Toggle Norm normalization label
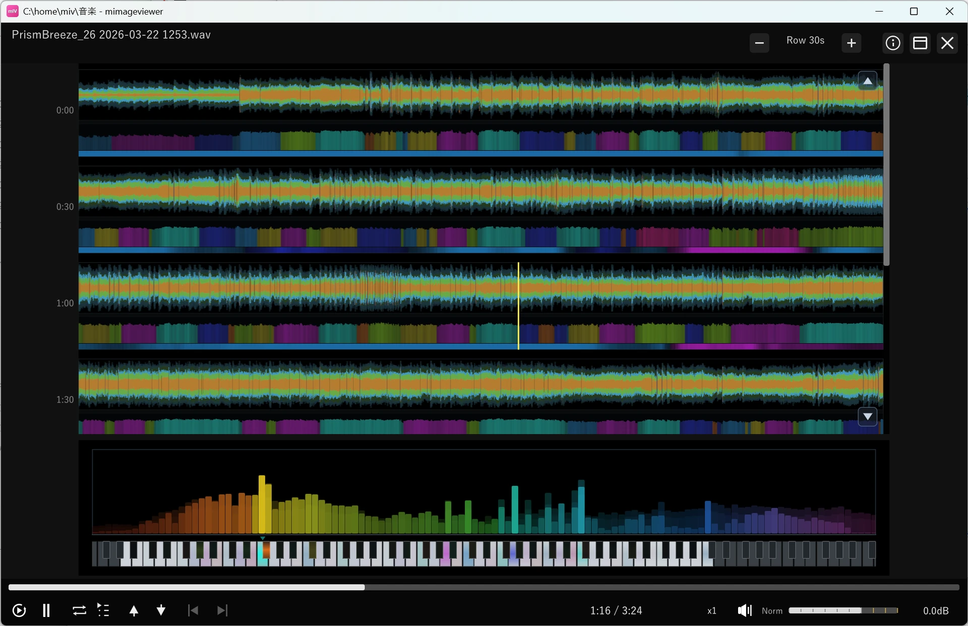 pos(772,611)
